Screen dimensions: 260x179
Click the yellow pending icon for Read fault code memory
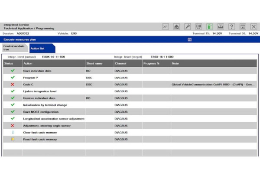(13, 139)
